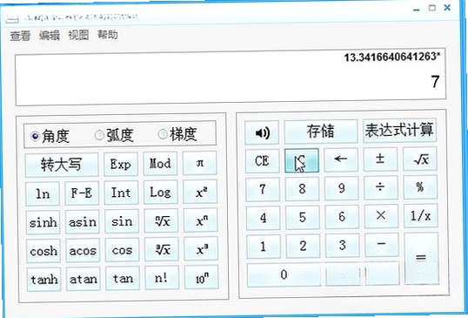468x318 pixels.
Task: Open the 编辑 menu
Action: tap(50, 35)
